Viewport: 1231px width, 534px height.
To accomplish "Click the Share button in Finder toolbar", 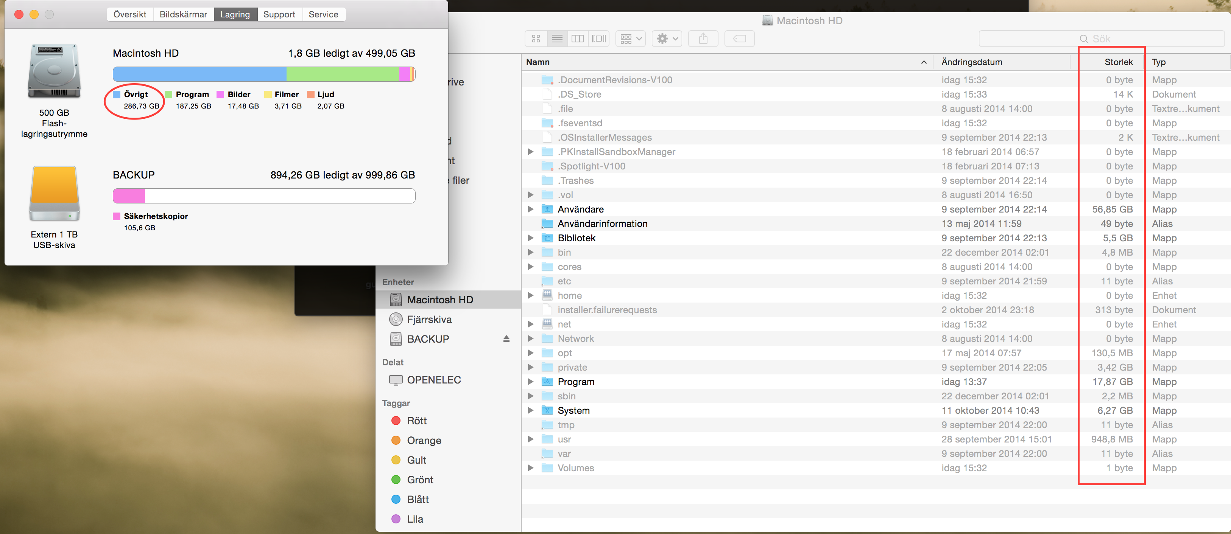I will tap(703, 39).
